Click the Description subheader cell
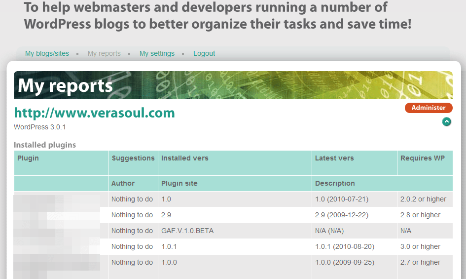This screenshot has width=466, height=279. tap(335, 183)
